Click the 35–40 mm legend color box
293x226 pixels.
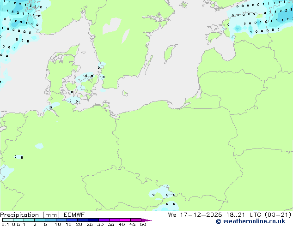[115, 220]
